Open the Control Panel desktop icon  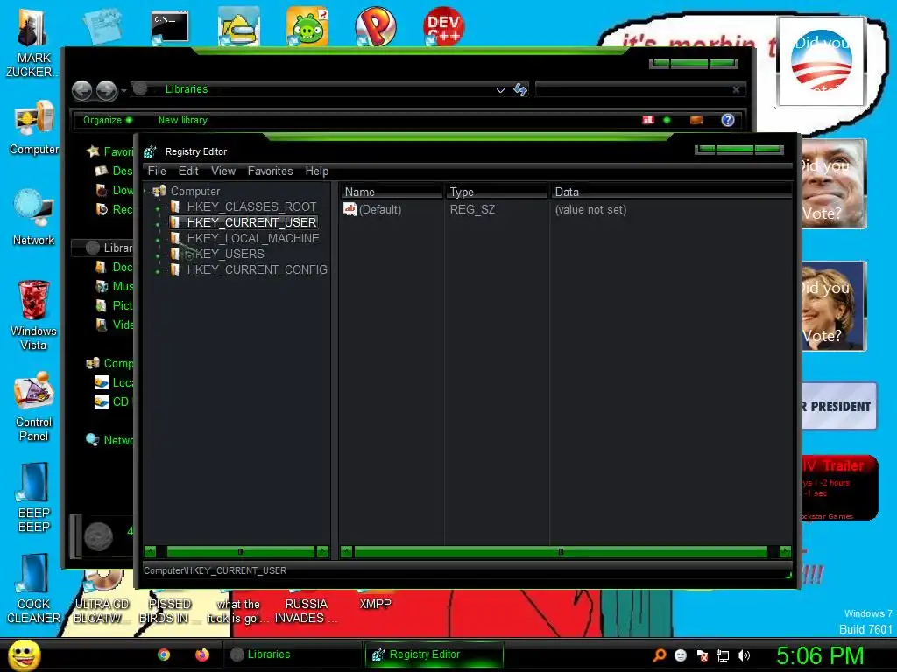click(x=34, y=406)
